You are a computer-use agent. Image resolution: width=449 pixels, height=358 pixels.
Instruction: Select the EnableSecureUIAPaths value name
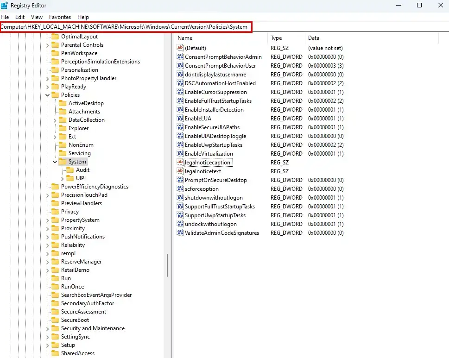click(x=212, y=127)
